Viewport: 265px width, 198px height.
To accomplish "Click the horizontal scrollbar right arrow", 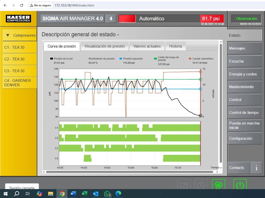I will click(217, 172).
